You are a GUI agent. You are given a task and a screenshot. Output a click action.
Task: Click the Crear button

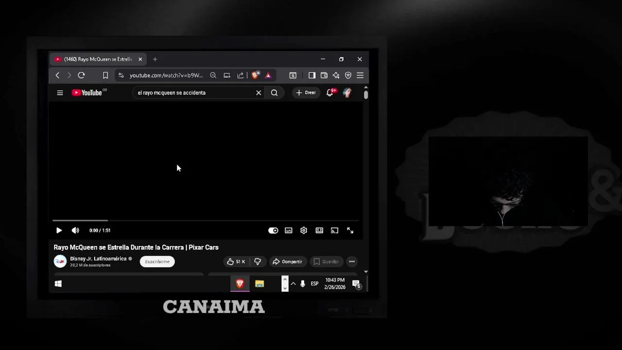tap(306, 93)
